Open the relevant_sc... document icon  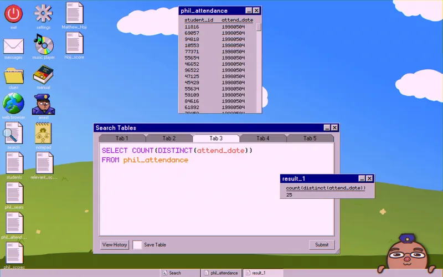coord(44,163)
